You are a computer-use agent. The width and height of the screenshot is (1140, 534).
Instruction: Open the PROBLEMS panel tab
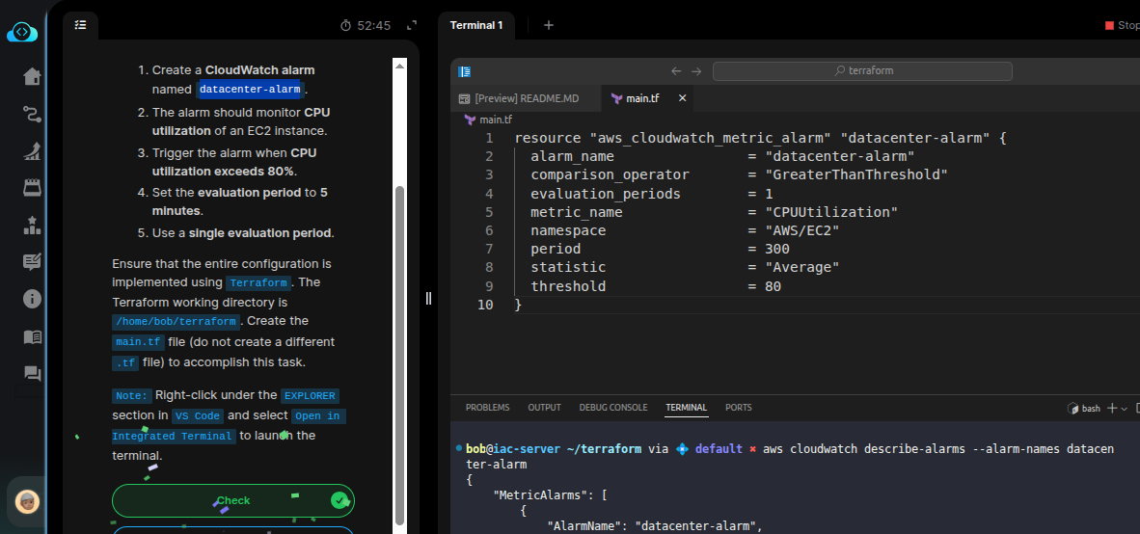[488, 408]
